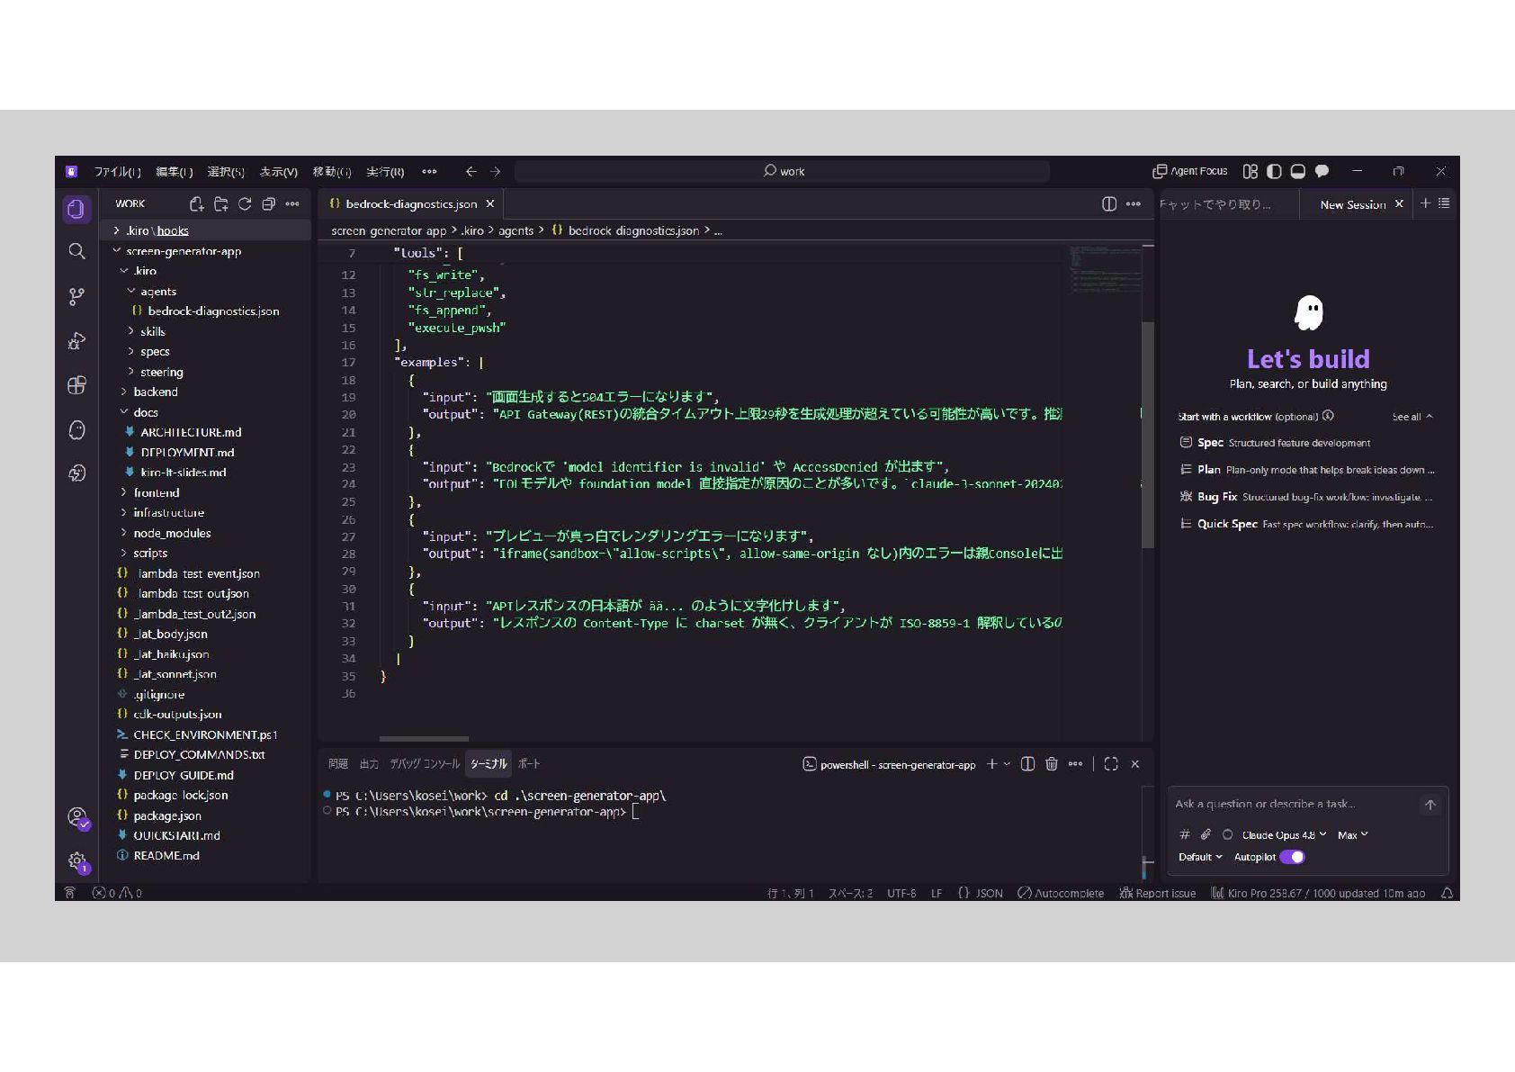Go forward in navigation history
The image size is (1515, 1072).
495,171
